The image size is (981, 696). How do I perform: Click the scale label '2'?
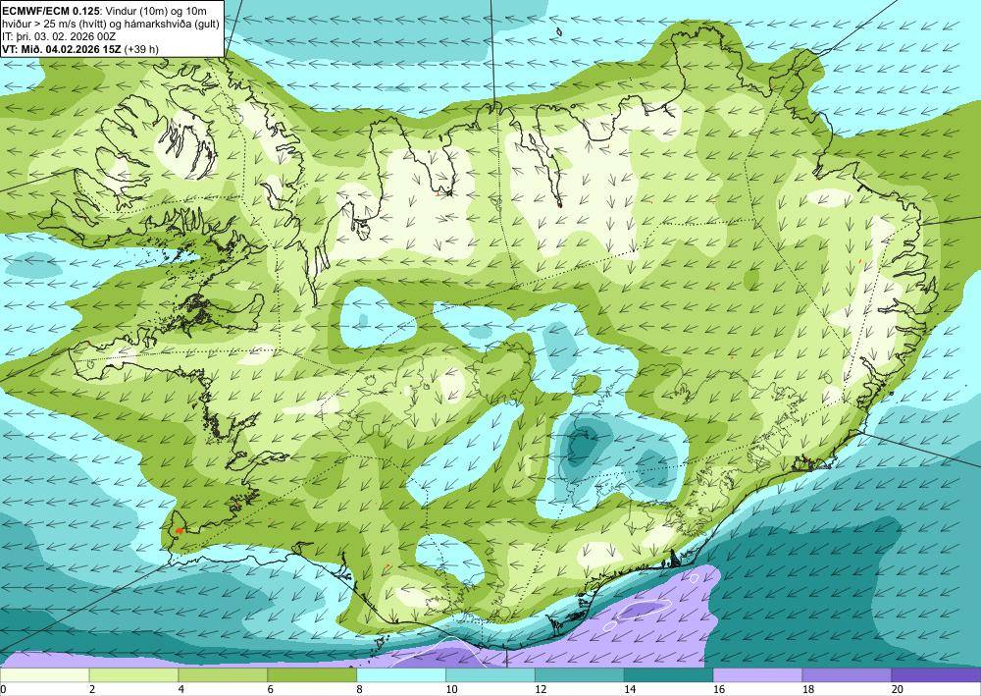pos(92,689)
